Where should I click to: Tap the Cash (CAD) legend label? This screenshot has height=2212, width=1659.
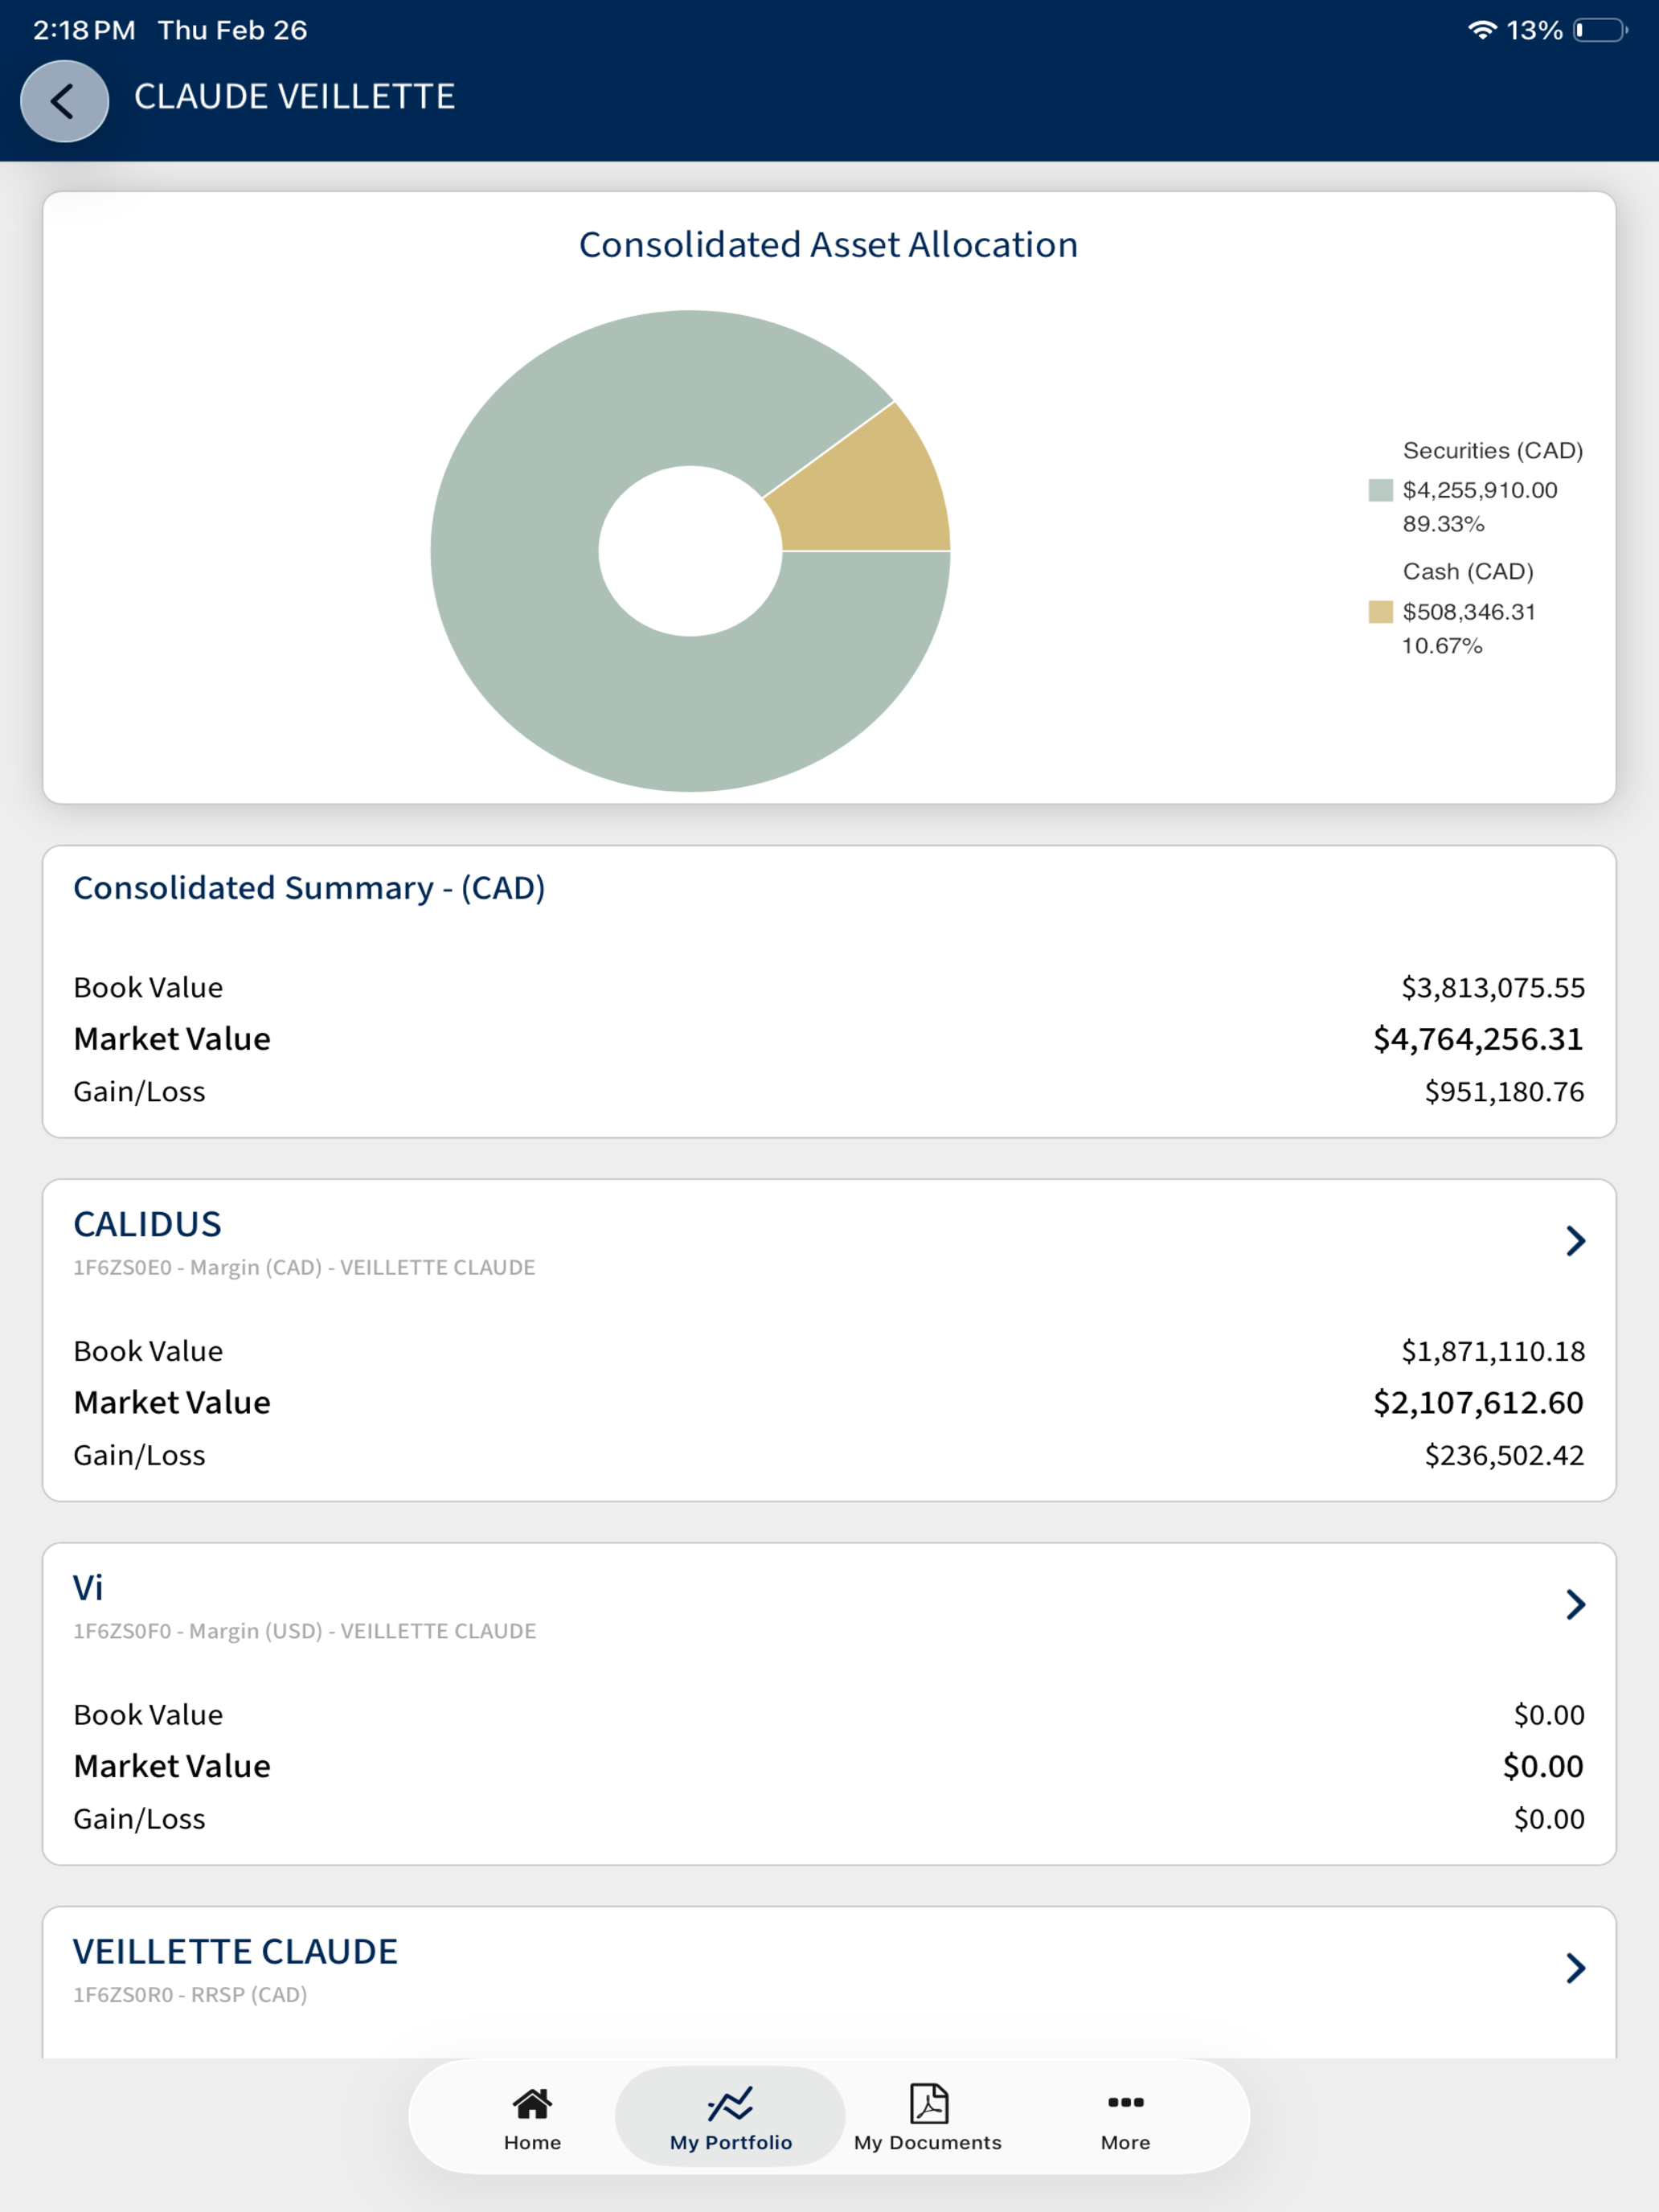coord(1468,572)
